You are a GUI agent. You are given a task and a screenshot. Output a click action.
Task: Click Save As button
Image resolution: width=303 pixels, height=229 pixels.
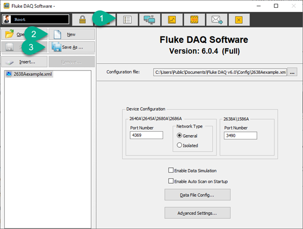click(71, 47)
